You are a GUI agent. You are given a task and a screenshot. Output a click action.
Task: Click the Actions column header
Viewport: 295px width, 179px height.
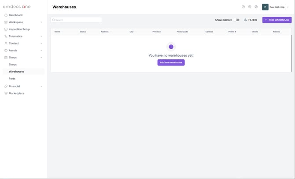pos(276,32)
